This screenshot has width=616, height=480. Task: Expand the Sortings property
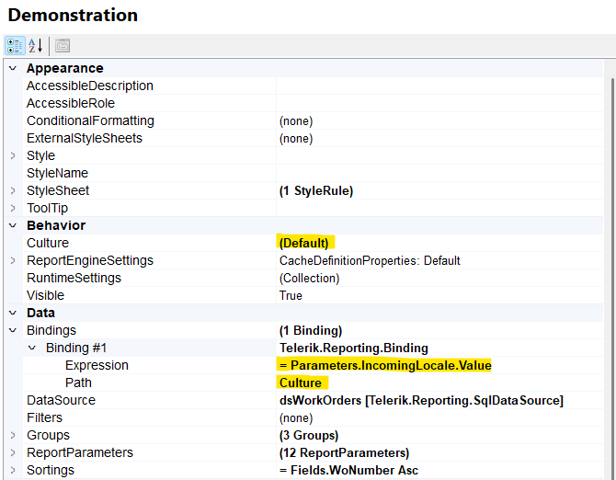pyautogui.click(x=13, y=470)
